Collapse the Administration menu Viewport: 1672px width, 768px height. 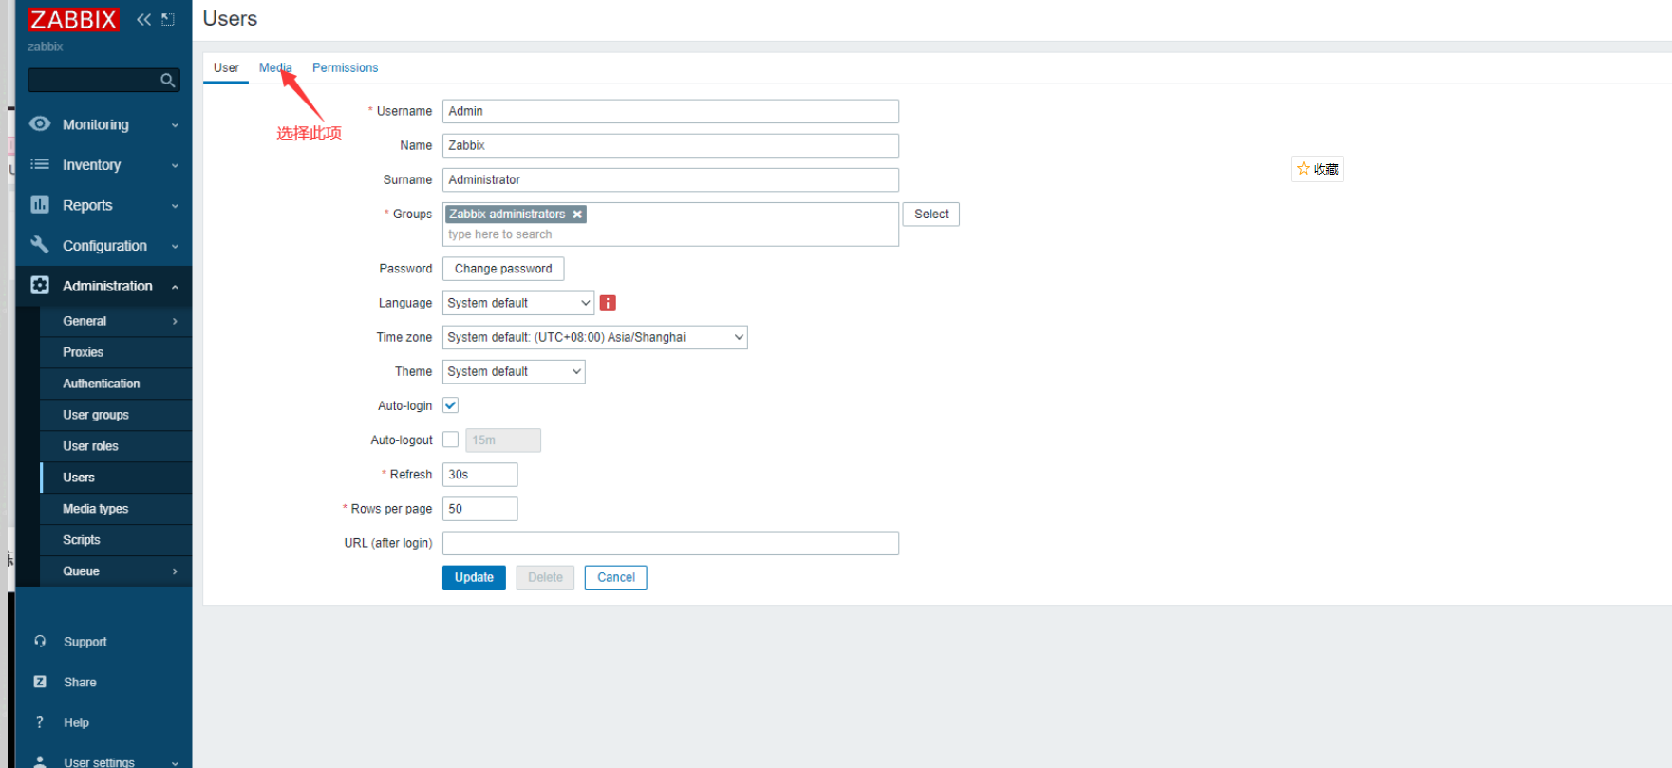(175, 287)
